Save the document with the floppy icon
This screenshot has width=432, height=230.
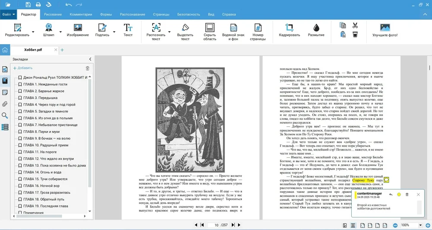[28, 4]
